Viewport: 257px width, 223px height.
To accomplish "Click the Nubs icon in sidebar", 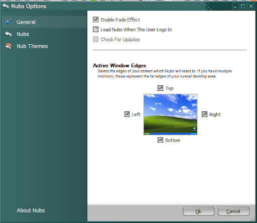I will point(9,34).
